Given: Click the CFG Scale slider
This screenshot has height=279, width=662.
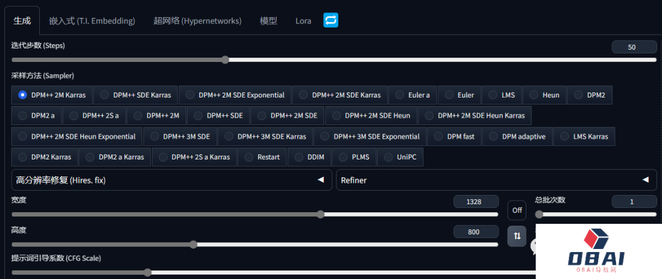Looking at the screenshot, I should pos(270,272).
